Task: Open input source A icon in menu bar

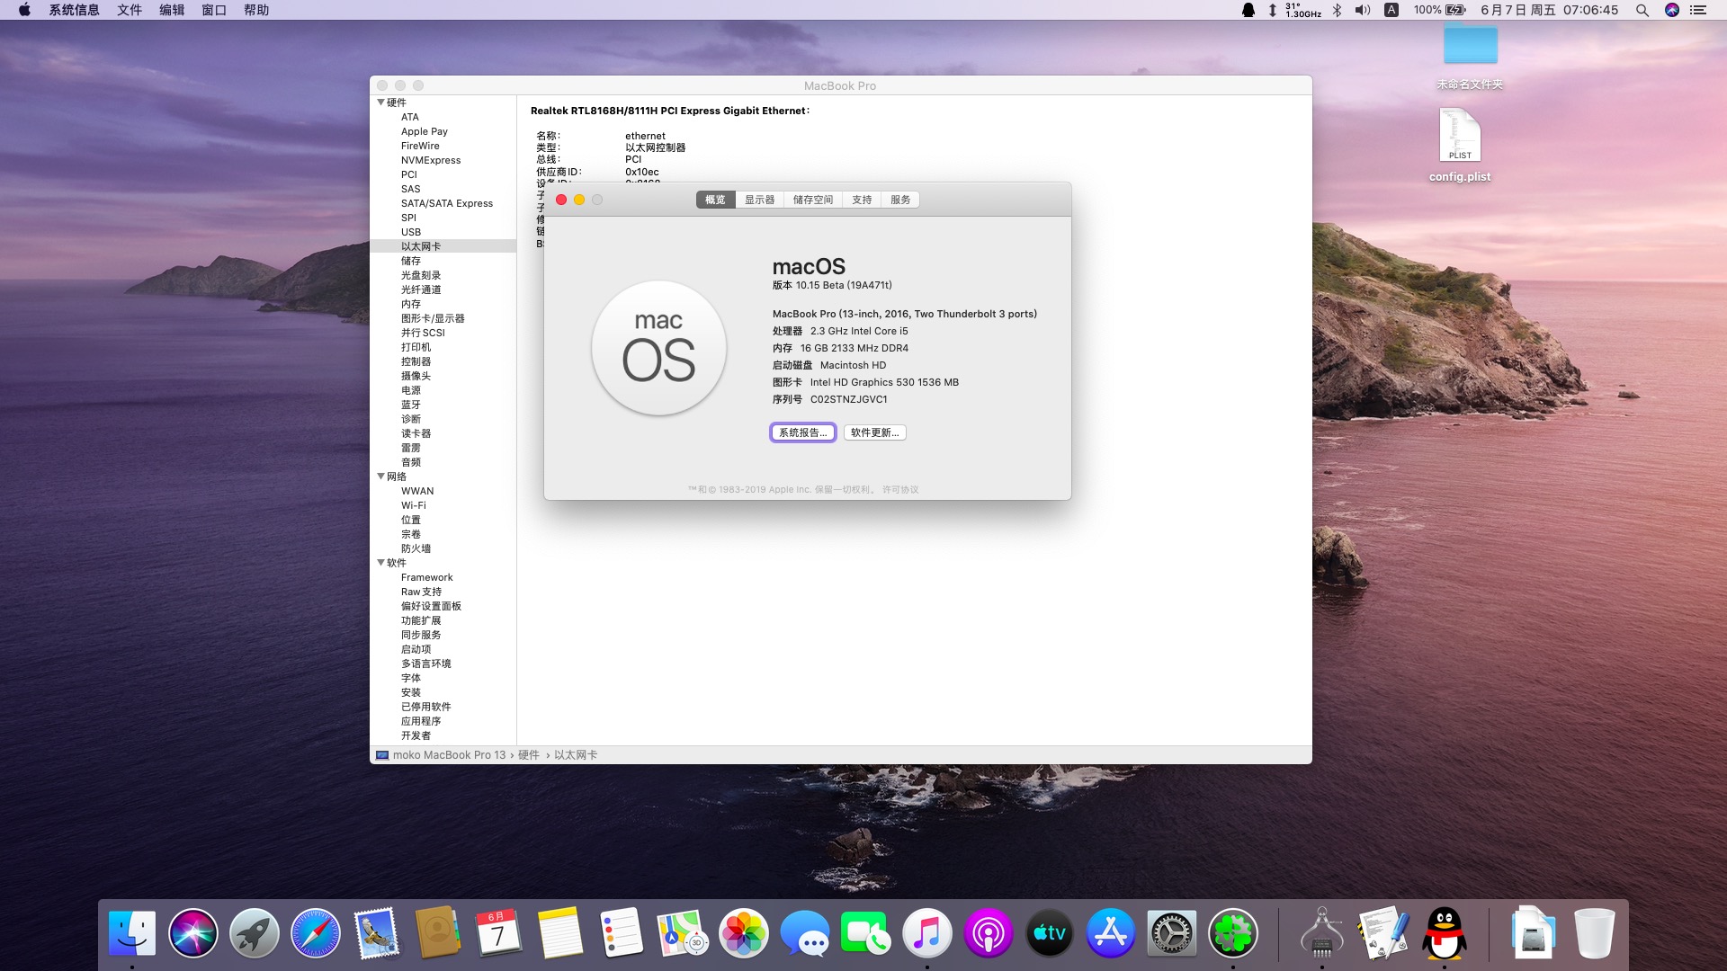Action: pyautogui.click(x=1391, y=10)
